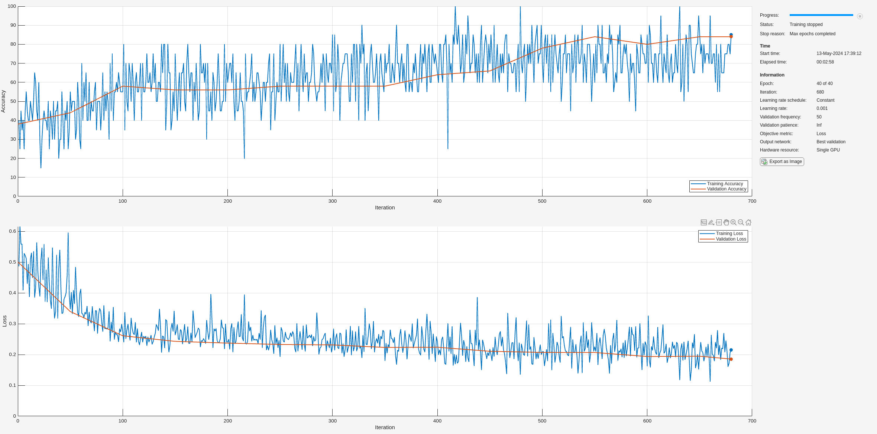The height and width of the screenshot is (434, 877).
Task: Restore view with the home icon
Action: 748,222
